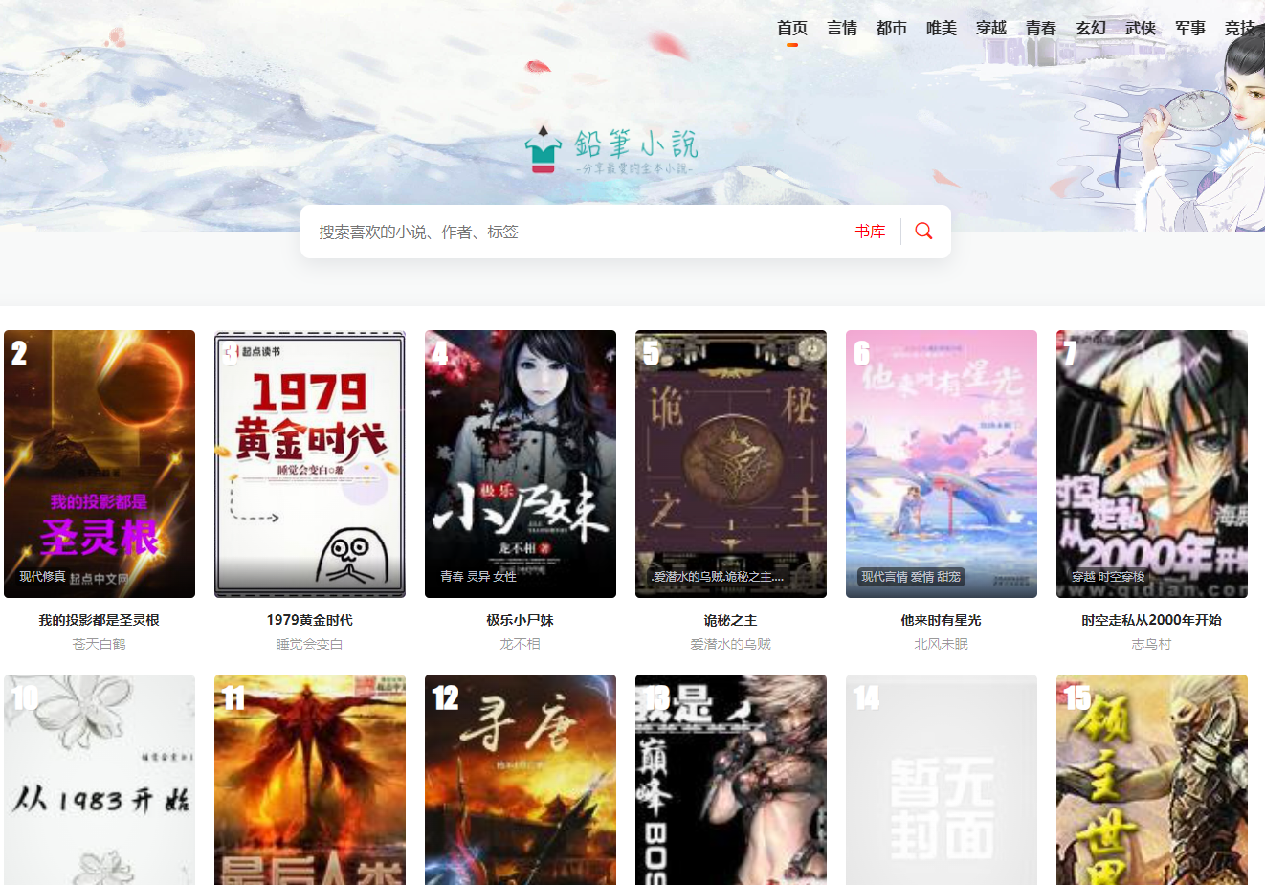Image resolution: width=1265 pixels, height=885 pixels.
Task: Open the 暂无封面 placeholder ranked 14
Action: coord(942,780)
